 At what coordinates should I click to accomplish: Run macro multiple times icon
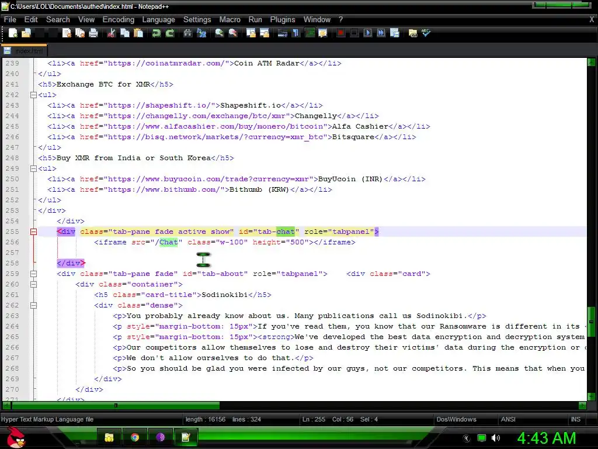coord(381,33)
